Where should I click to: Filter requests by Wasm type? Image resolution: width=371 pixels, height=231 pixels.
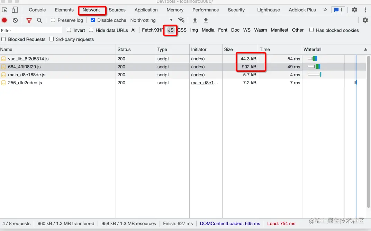pyautogui.click(x=261, y=30)
